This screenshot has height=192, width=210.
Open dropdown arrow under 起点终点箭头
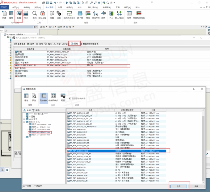coord(69,21)
